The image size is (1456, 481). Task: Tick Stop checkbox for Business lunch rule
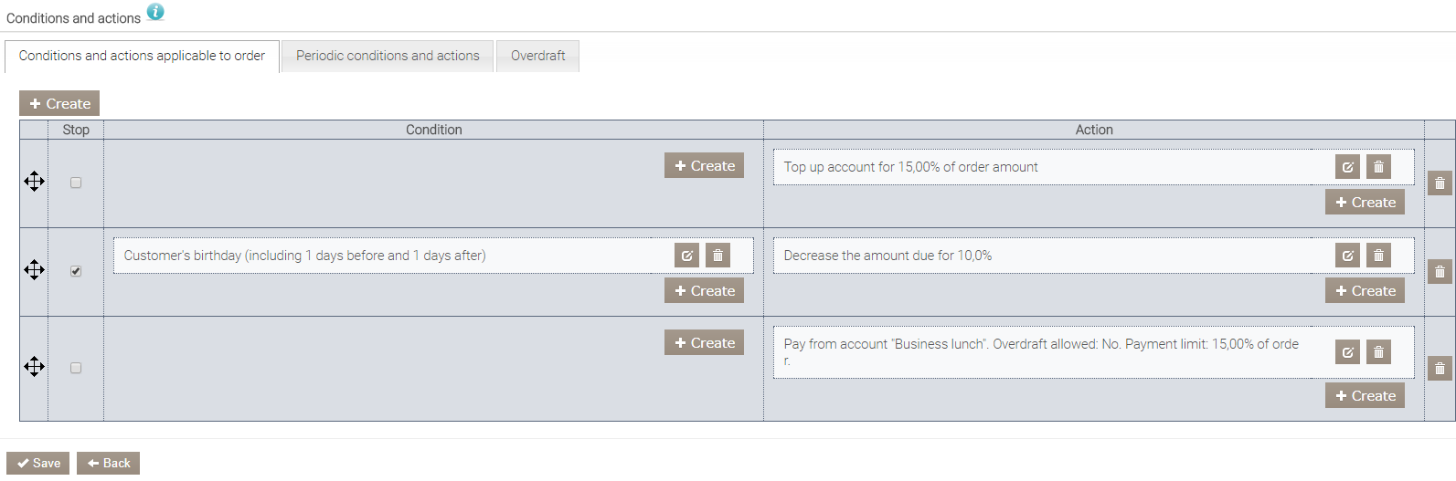(x=76, y=368)
